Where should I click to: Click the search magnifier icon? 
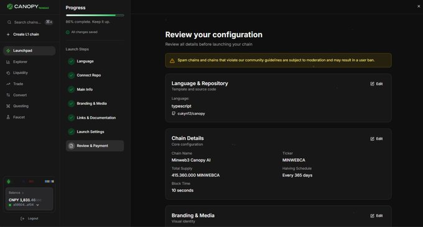9,22
